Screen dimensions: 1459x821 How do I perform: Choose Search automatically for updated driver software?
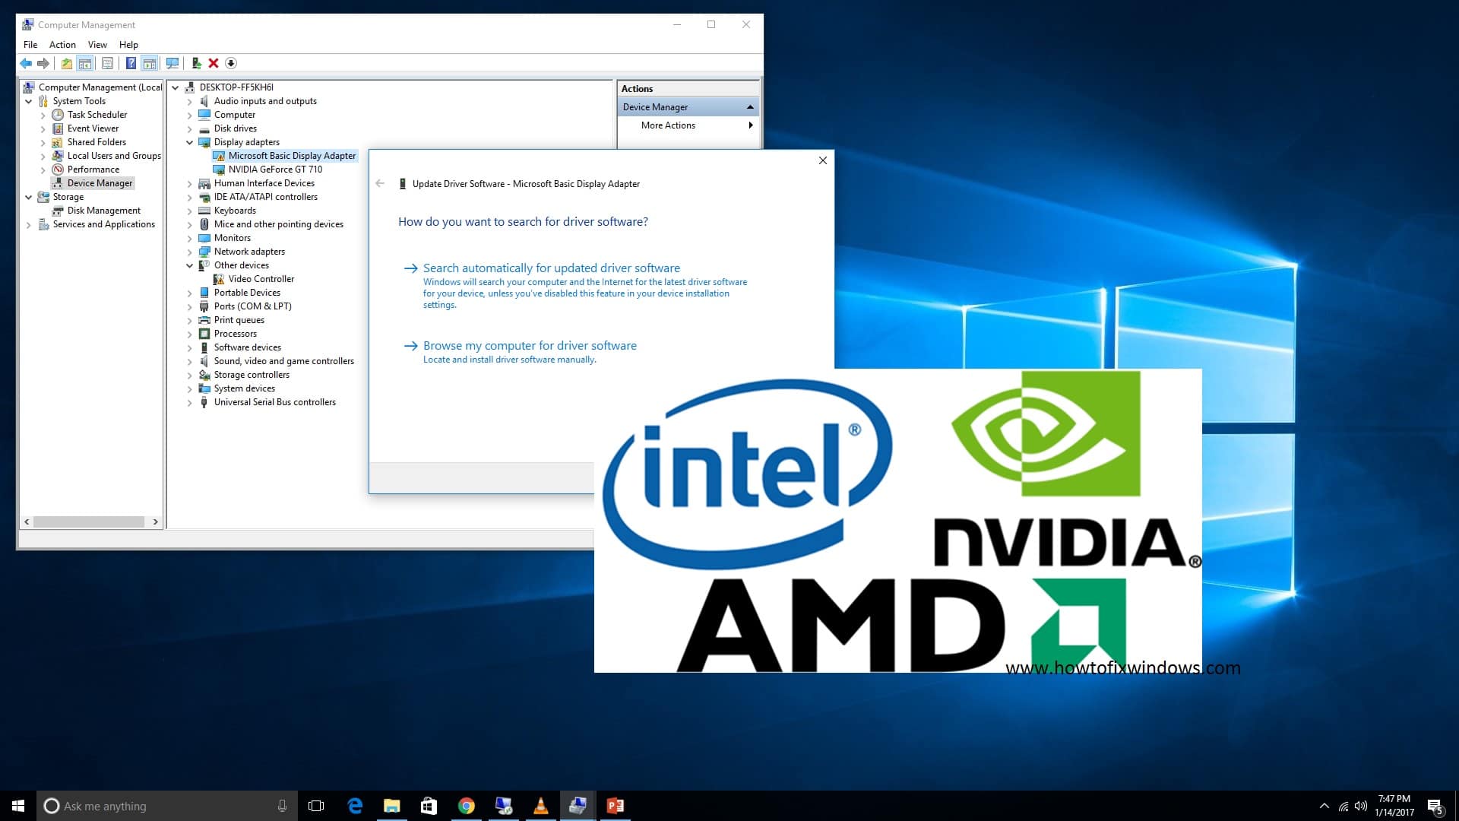[x=551, y=268]
